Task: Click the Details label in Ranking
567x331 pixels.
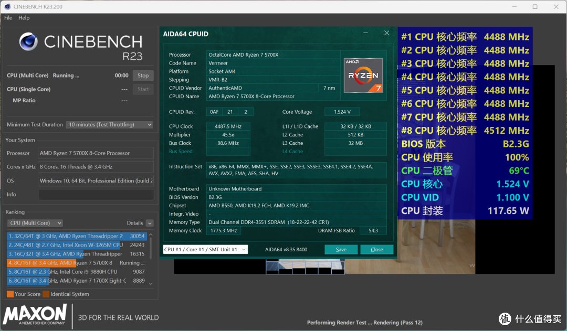Action: 134,223
